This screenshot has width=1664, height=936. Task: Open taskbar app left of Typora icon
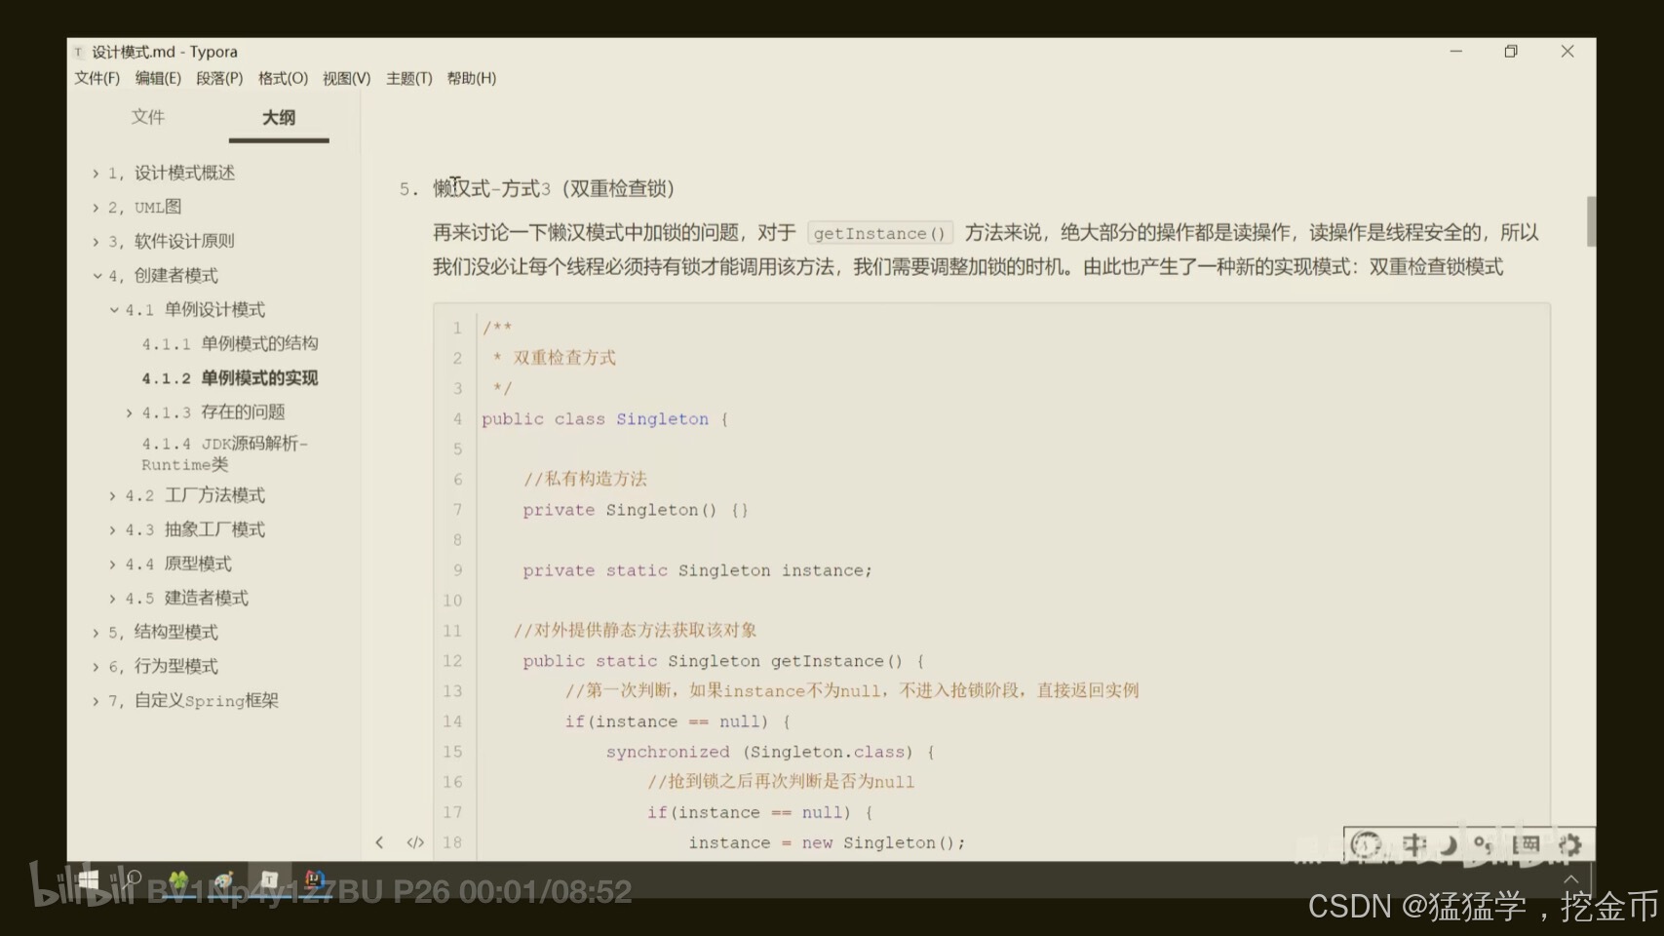coord(224,880)
